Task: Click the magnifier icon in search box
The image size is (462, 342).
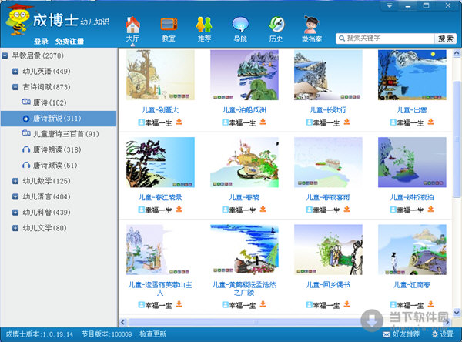Action: pos(342,39)
